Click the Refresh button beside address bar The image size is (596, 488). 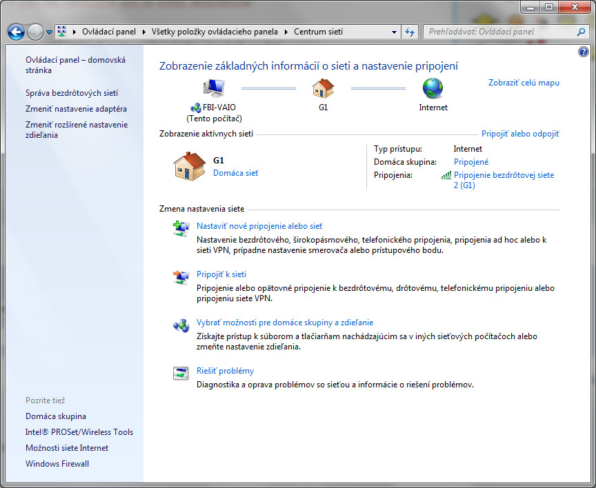[409, 32]
